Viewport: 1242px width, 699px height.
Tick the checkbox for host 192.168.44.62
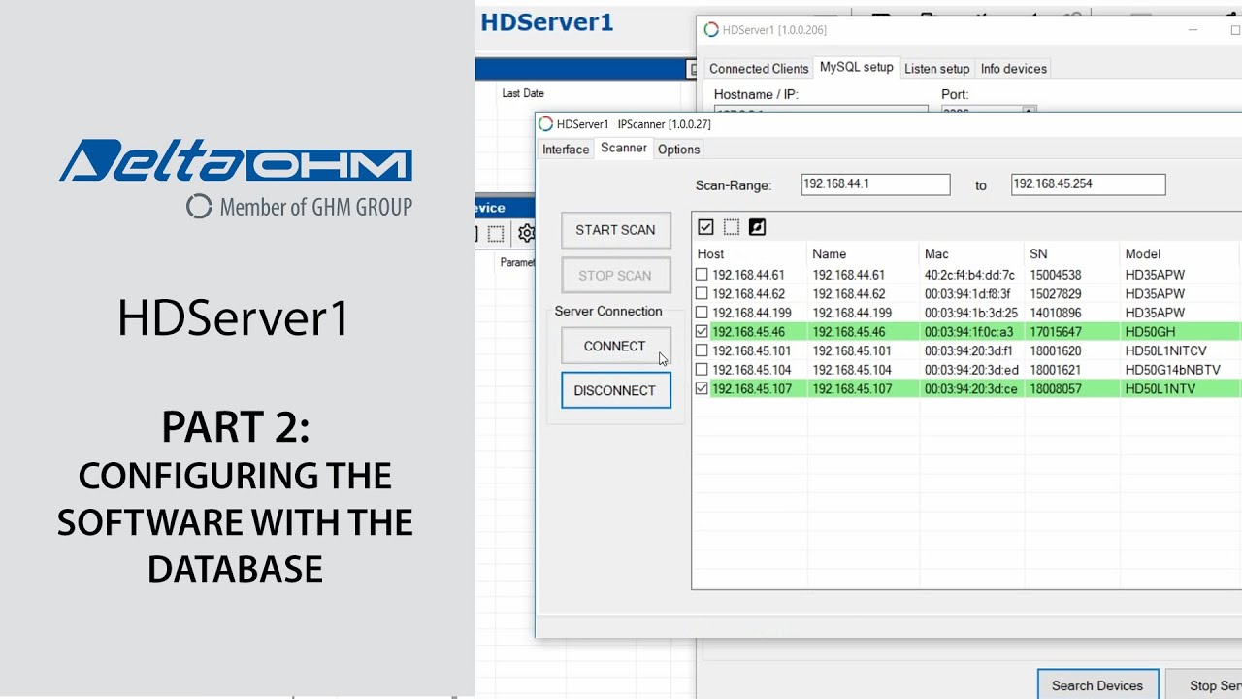tap(702, 293)
